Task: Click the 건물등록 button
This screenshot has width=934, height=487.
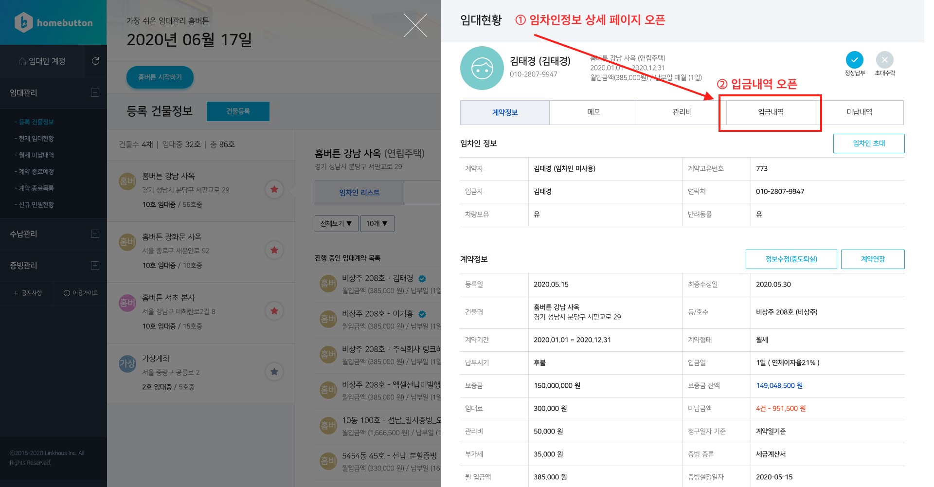Action: (x=238, y=111)
